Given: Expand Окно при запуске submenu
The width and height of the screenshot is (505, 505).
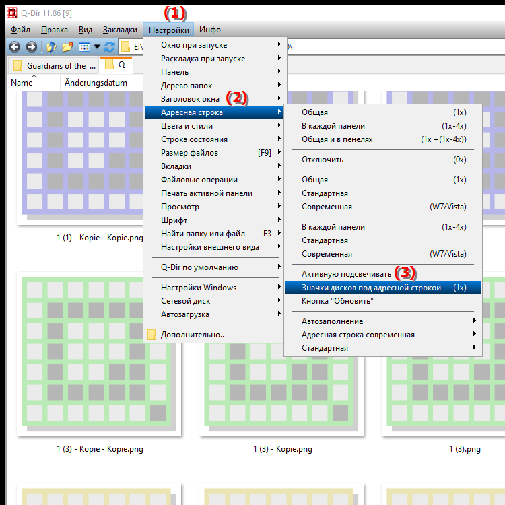Looking at the screenshot, I should pos(213,45).
